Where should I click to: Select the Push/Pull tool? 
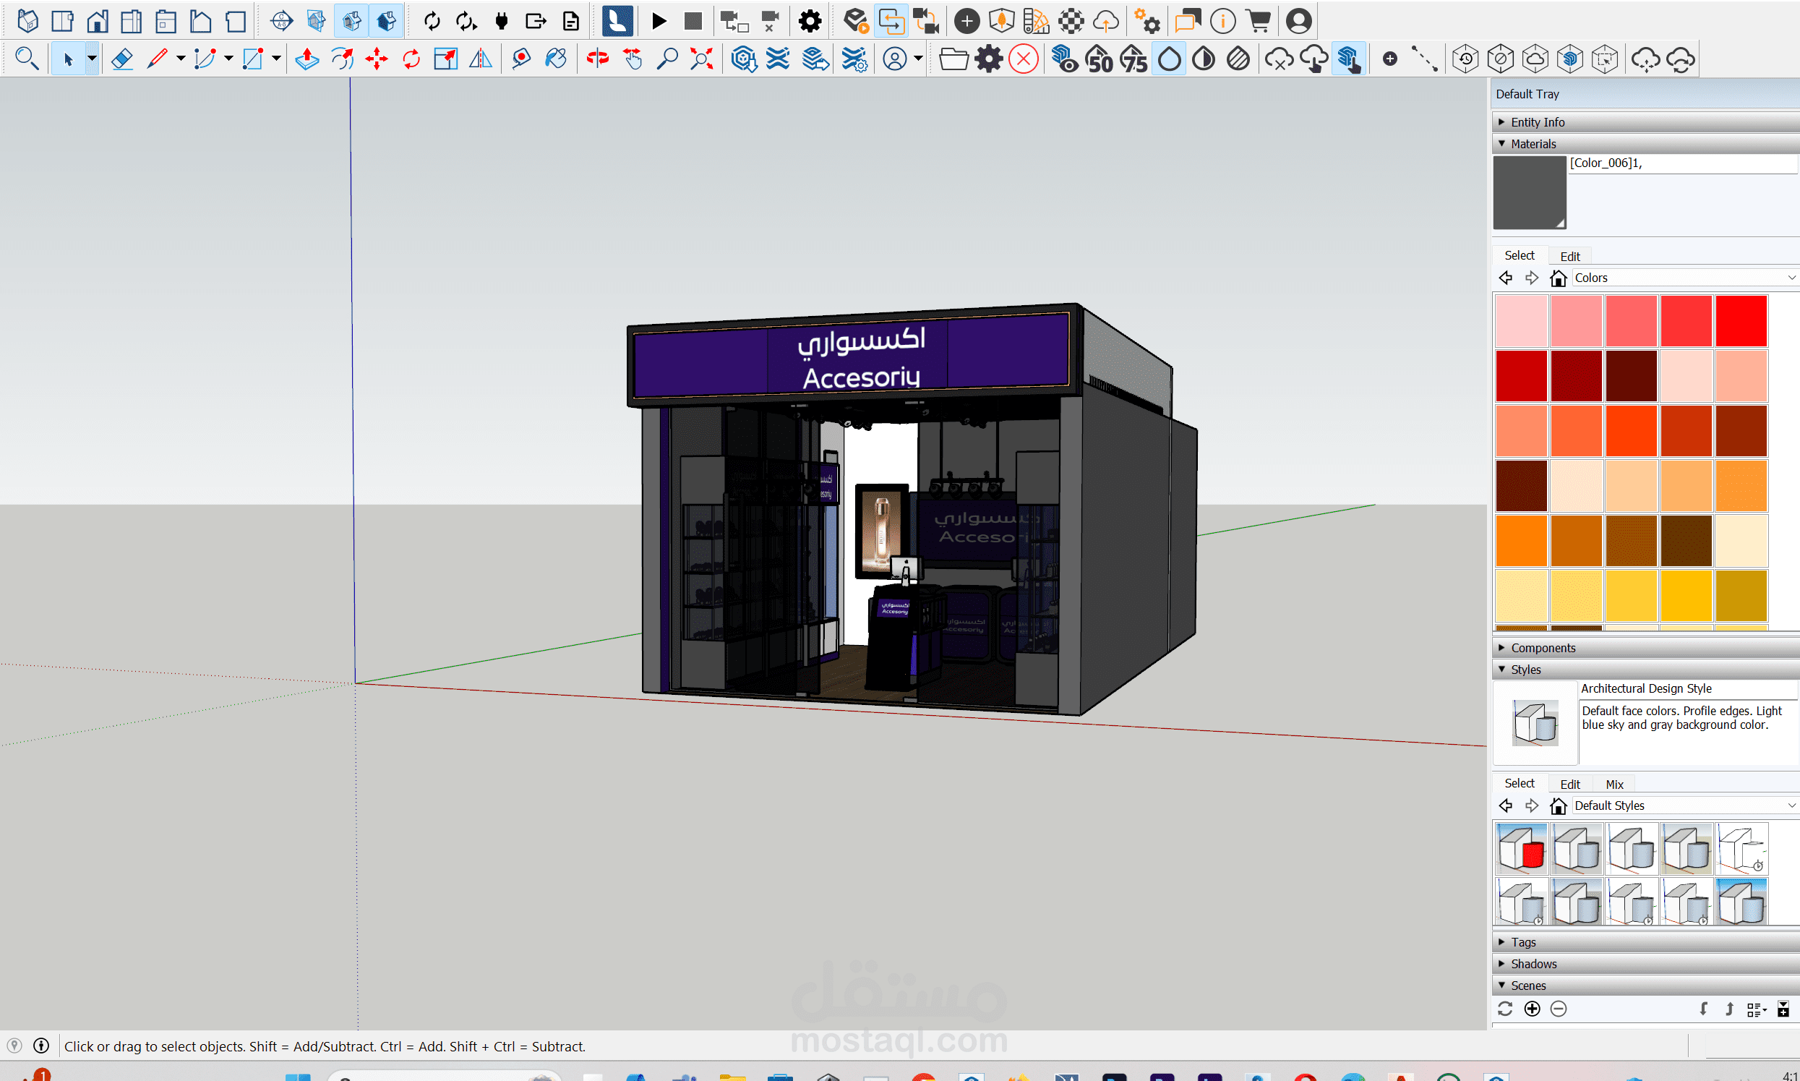click(x=307, y=59)
